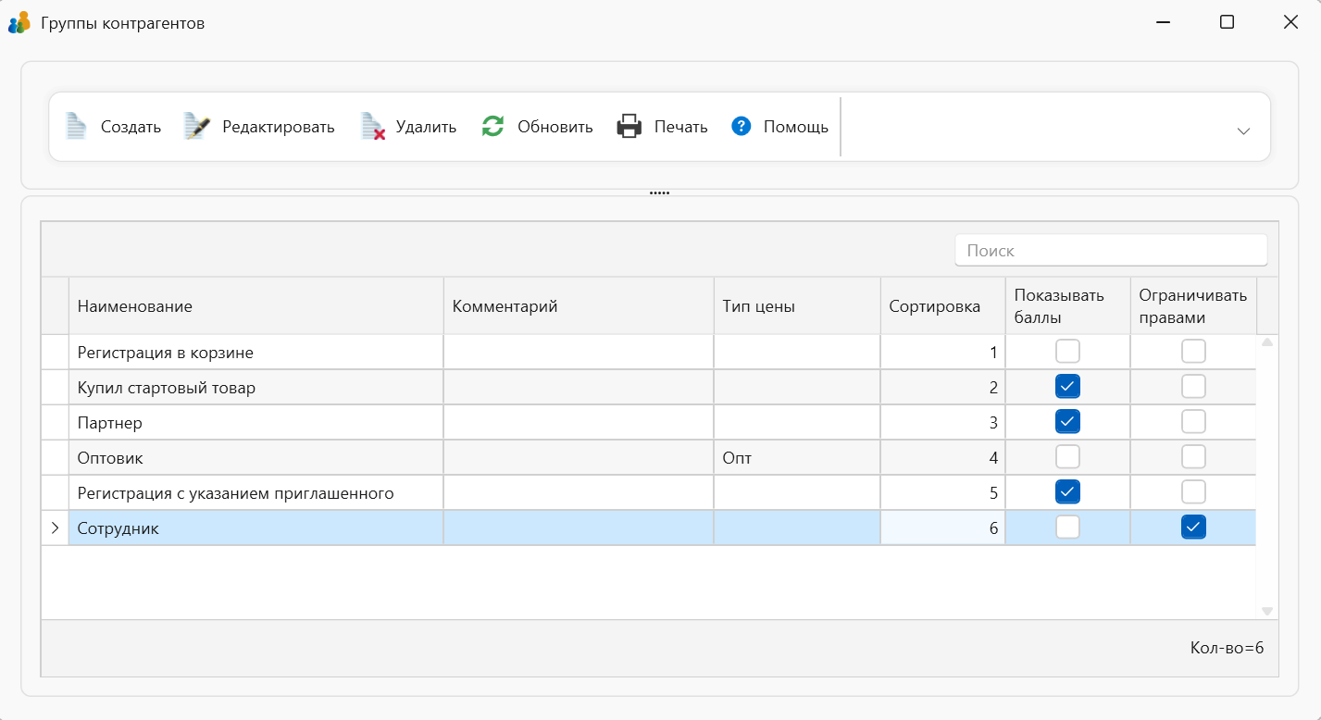Click the Создать document icon
The image size is (1321, 720).
coord(76,127)
